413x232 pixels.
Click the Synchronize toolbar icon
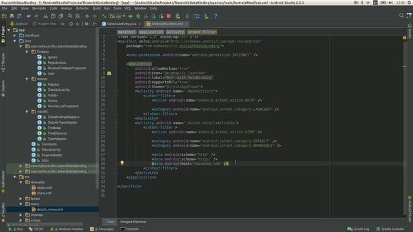tap(19, 16)
